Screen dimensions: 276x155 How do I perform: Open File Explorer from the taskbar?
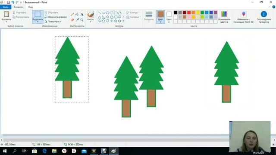click(x=54, y=151)
